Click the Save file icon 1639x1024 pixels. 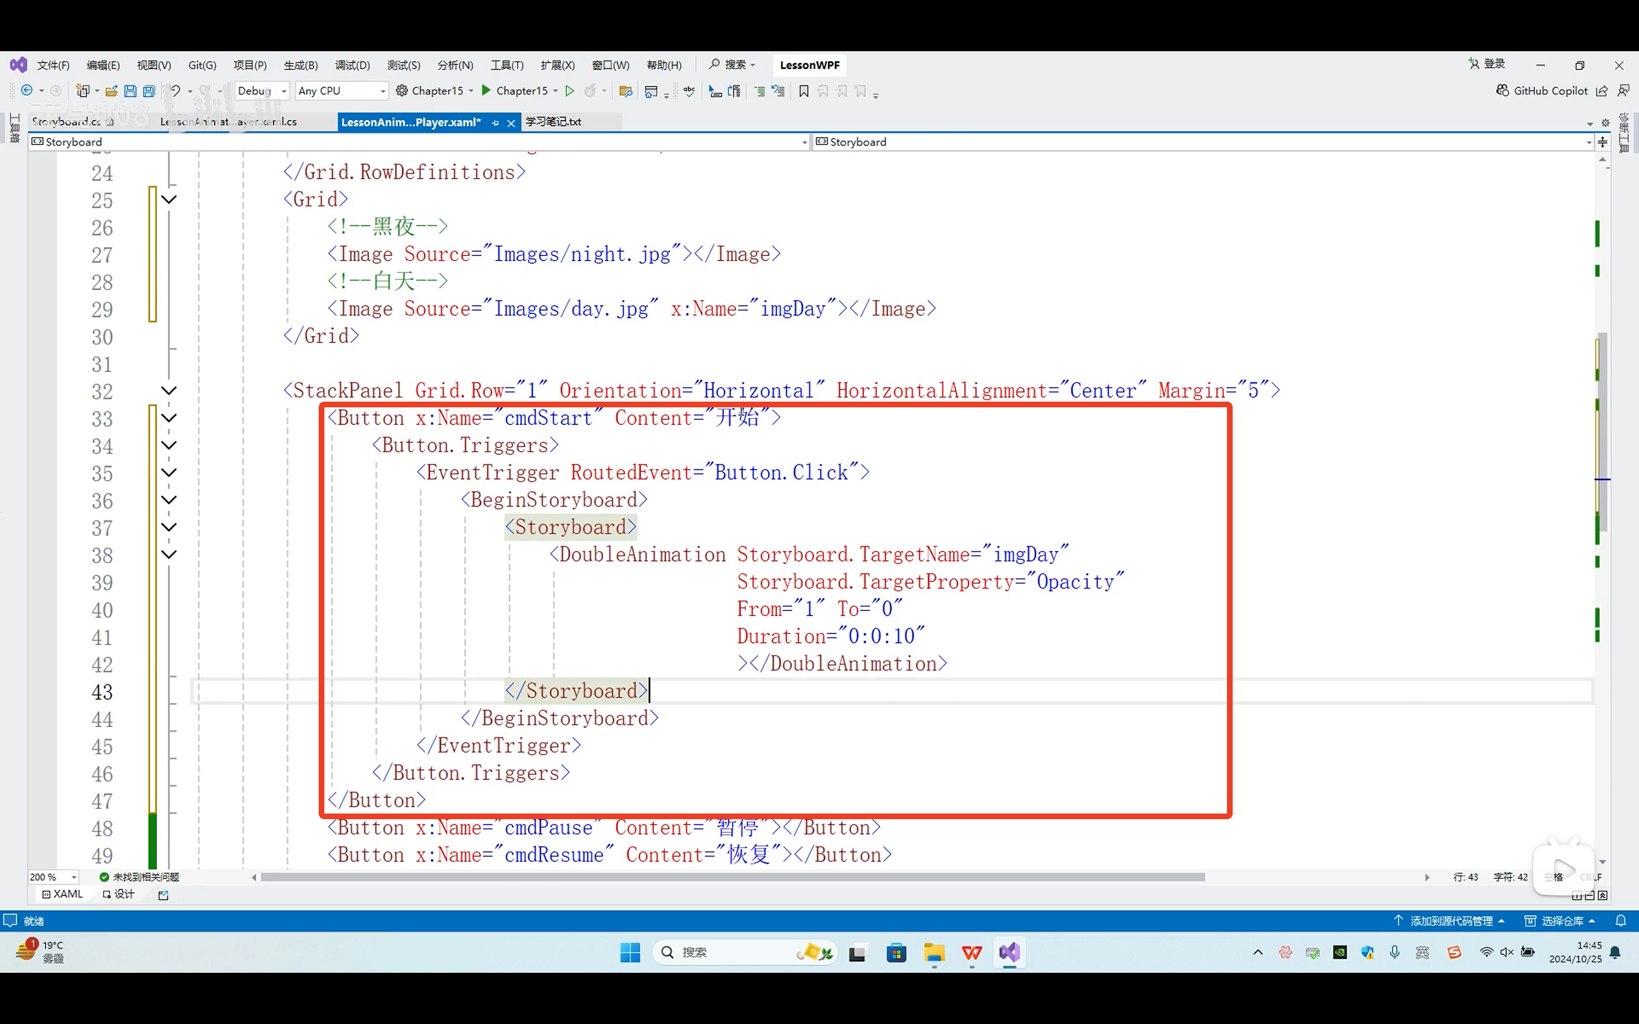point(131,91)
